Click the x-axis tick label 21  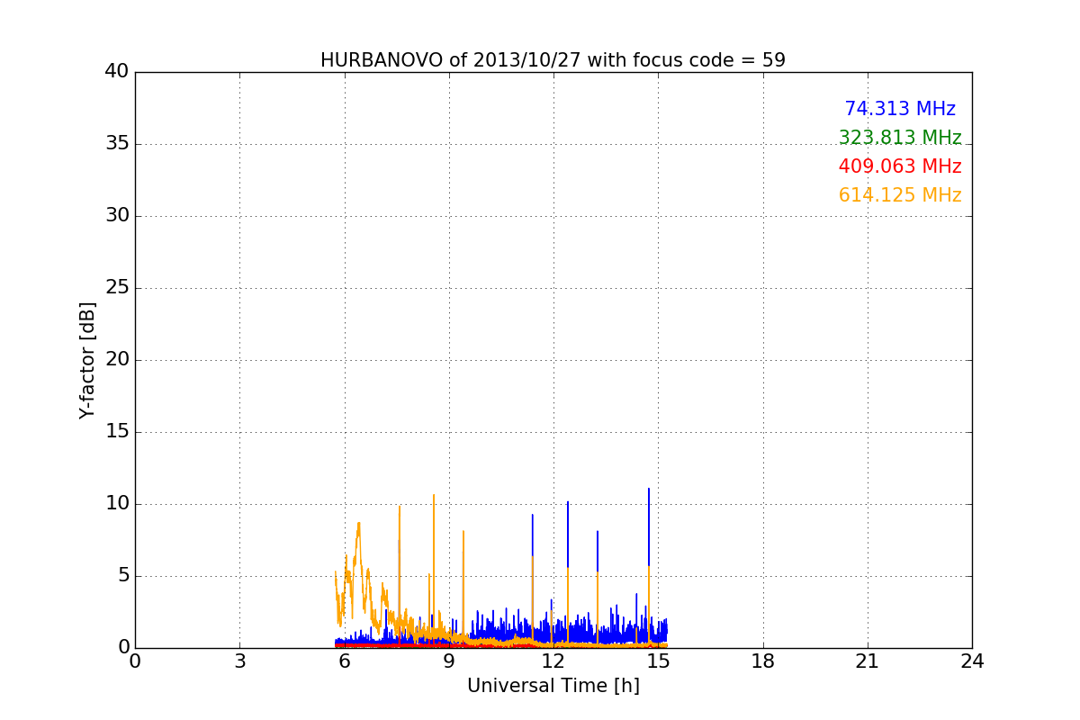(868, 661)
